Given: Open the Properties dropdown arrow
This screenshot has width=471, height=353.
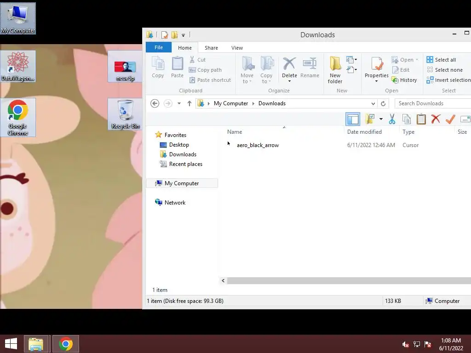Looking at the screenshot, I should coord(376,81).
